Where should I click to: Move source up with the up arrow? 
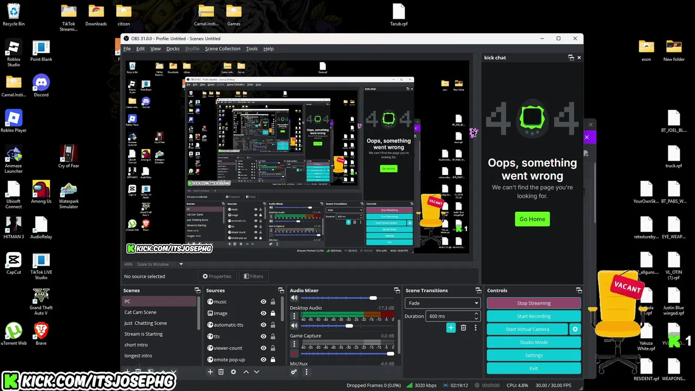(246, 372)
